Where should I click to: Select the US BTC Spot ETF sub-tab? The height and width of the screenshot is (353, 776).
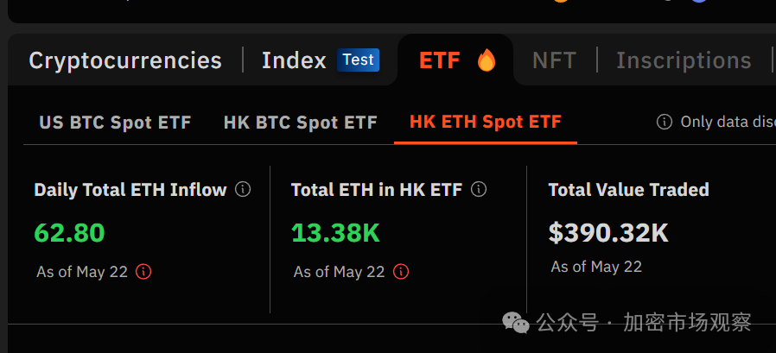[115, 123]
